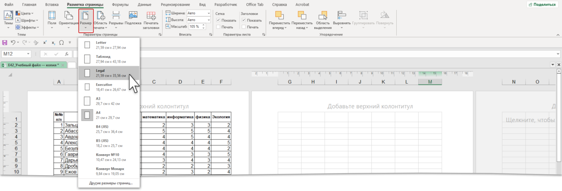
Task: Click the Поделиться share button
Action: tap(543, 4)
